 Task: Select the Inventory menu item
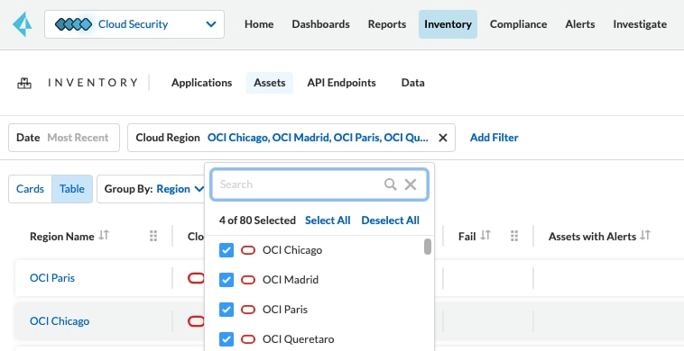pos(448,24)
